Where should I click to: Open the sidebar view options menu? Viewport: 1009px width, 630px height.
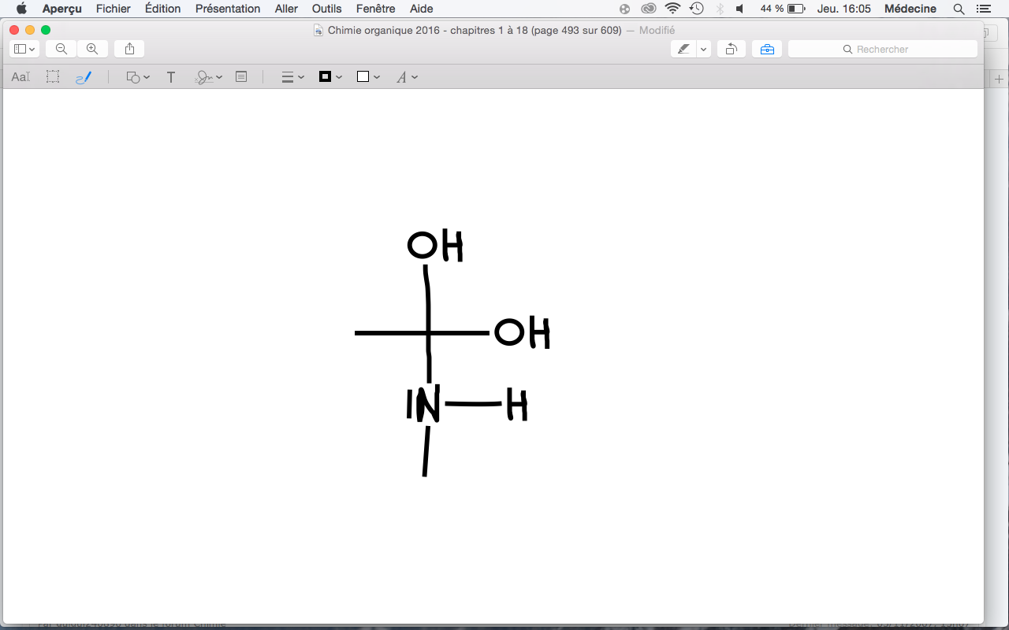[24, 49]
